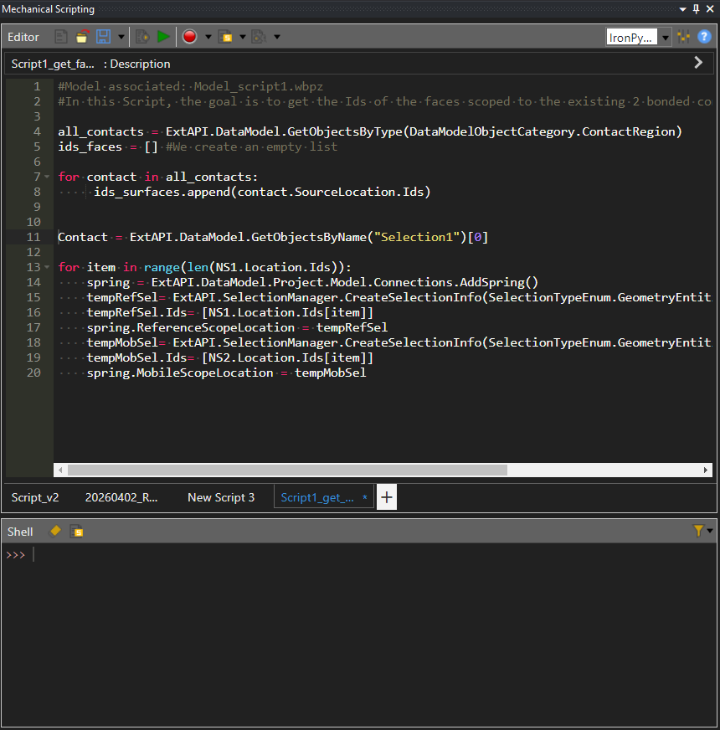Viewport: 720px width, 730px height.
Task: Click the run-selection script icon beside the green arrow
Action: (142, 37)
